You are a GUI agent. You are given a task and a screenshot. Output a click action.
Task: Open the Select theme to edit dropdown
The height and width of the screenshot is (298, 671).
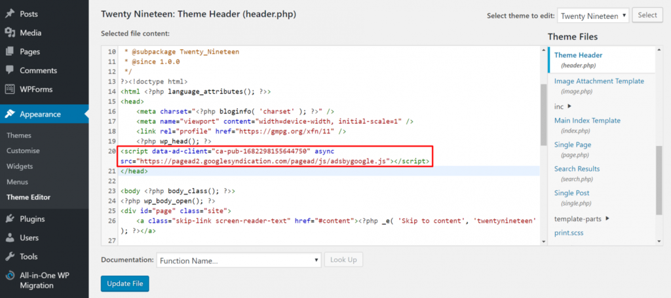(593, 15)
